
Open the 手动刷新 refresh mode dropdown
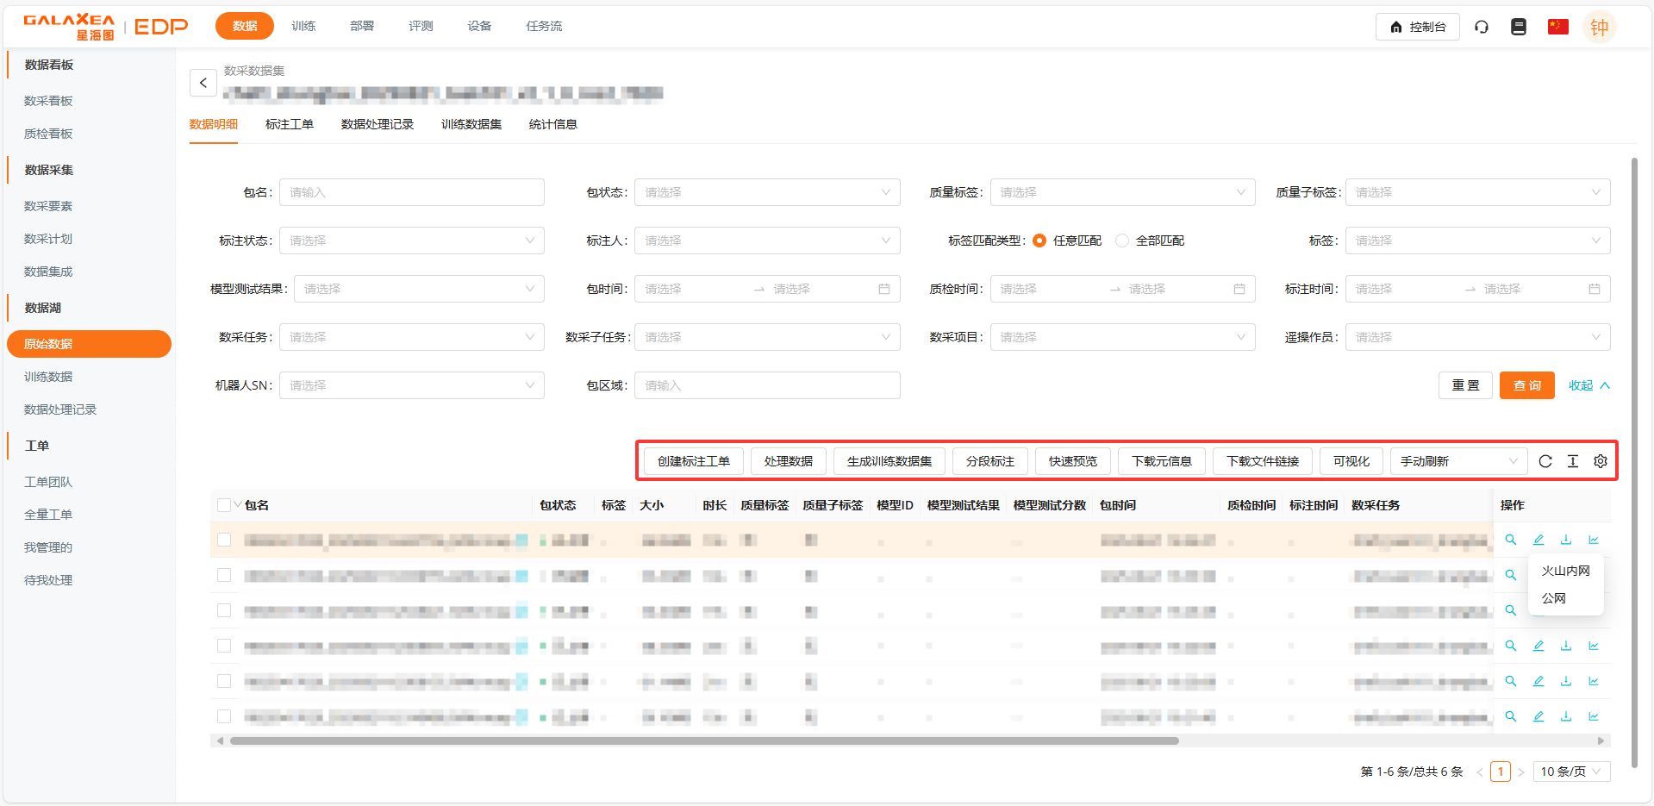pyautogui.click(x=1457, y=461)
